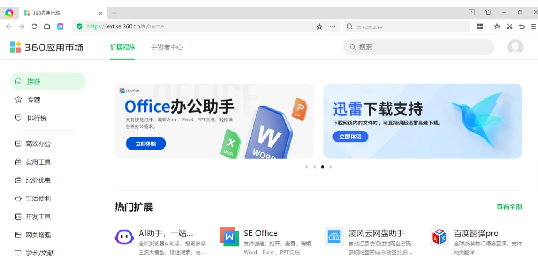Click the undo closed tab icon
538x258 pixels.
coord(522,26)
